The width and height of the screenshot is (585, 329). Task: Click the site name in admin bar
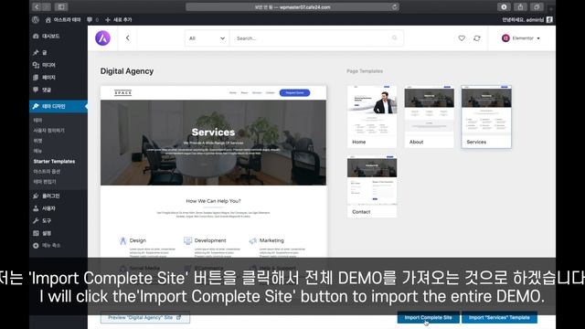pyautogui.click(x=63, y=20)
